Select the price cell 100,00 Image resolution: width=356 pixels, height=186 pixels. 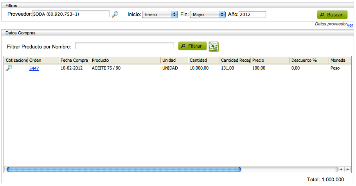pyautogui.click(x=259, y=68)
